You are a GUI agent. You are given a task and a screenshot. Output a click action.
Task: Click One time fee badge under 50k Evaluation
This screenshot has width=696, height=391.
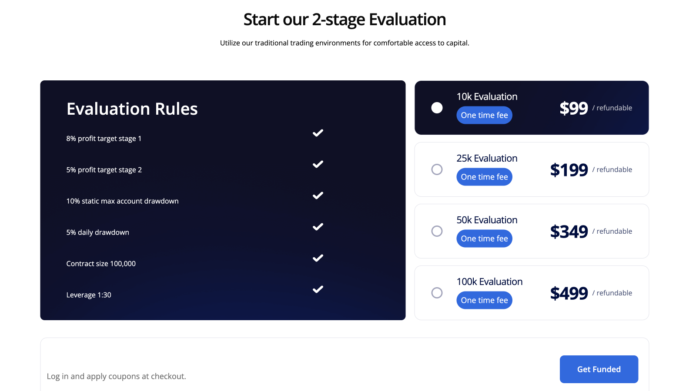coord(484,239)
